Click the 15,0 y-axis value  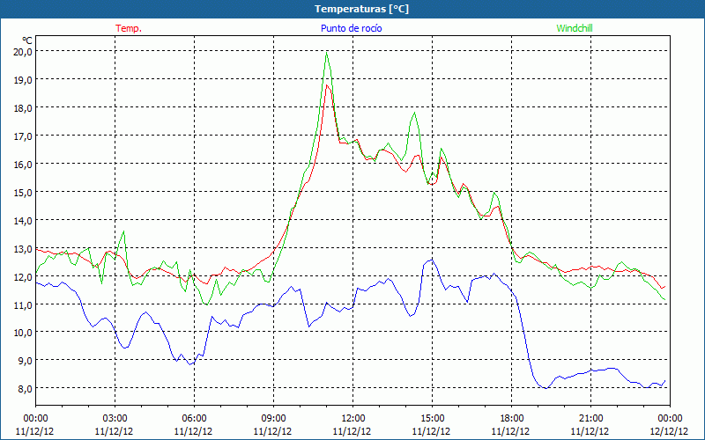click(24, 192)
